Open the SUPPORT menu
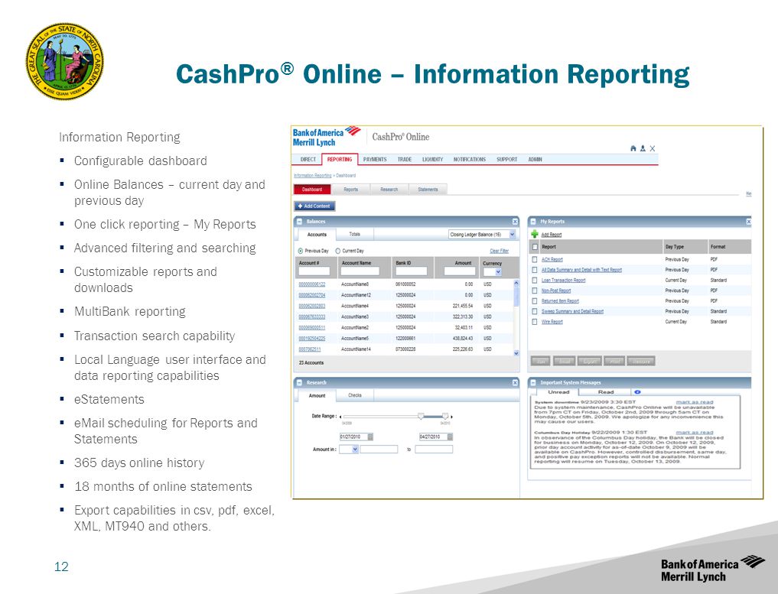The width and height of the screenshot is (778, 594). pos(506,159)
